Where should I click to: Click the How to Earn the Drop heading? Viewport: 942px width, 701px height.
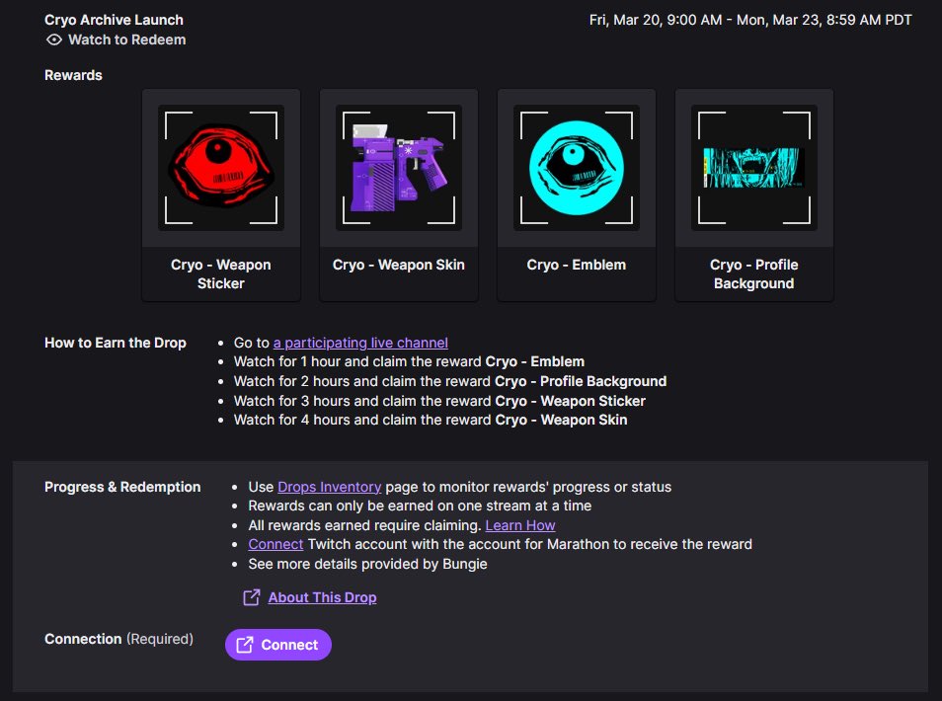click(116, 343)
